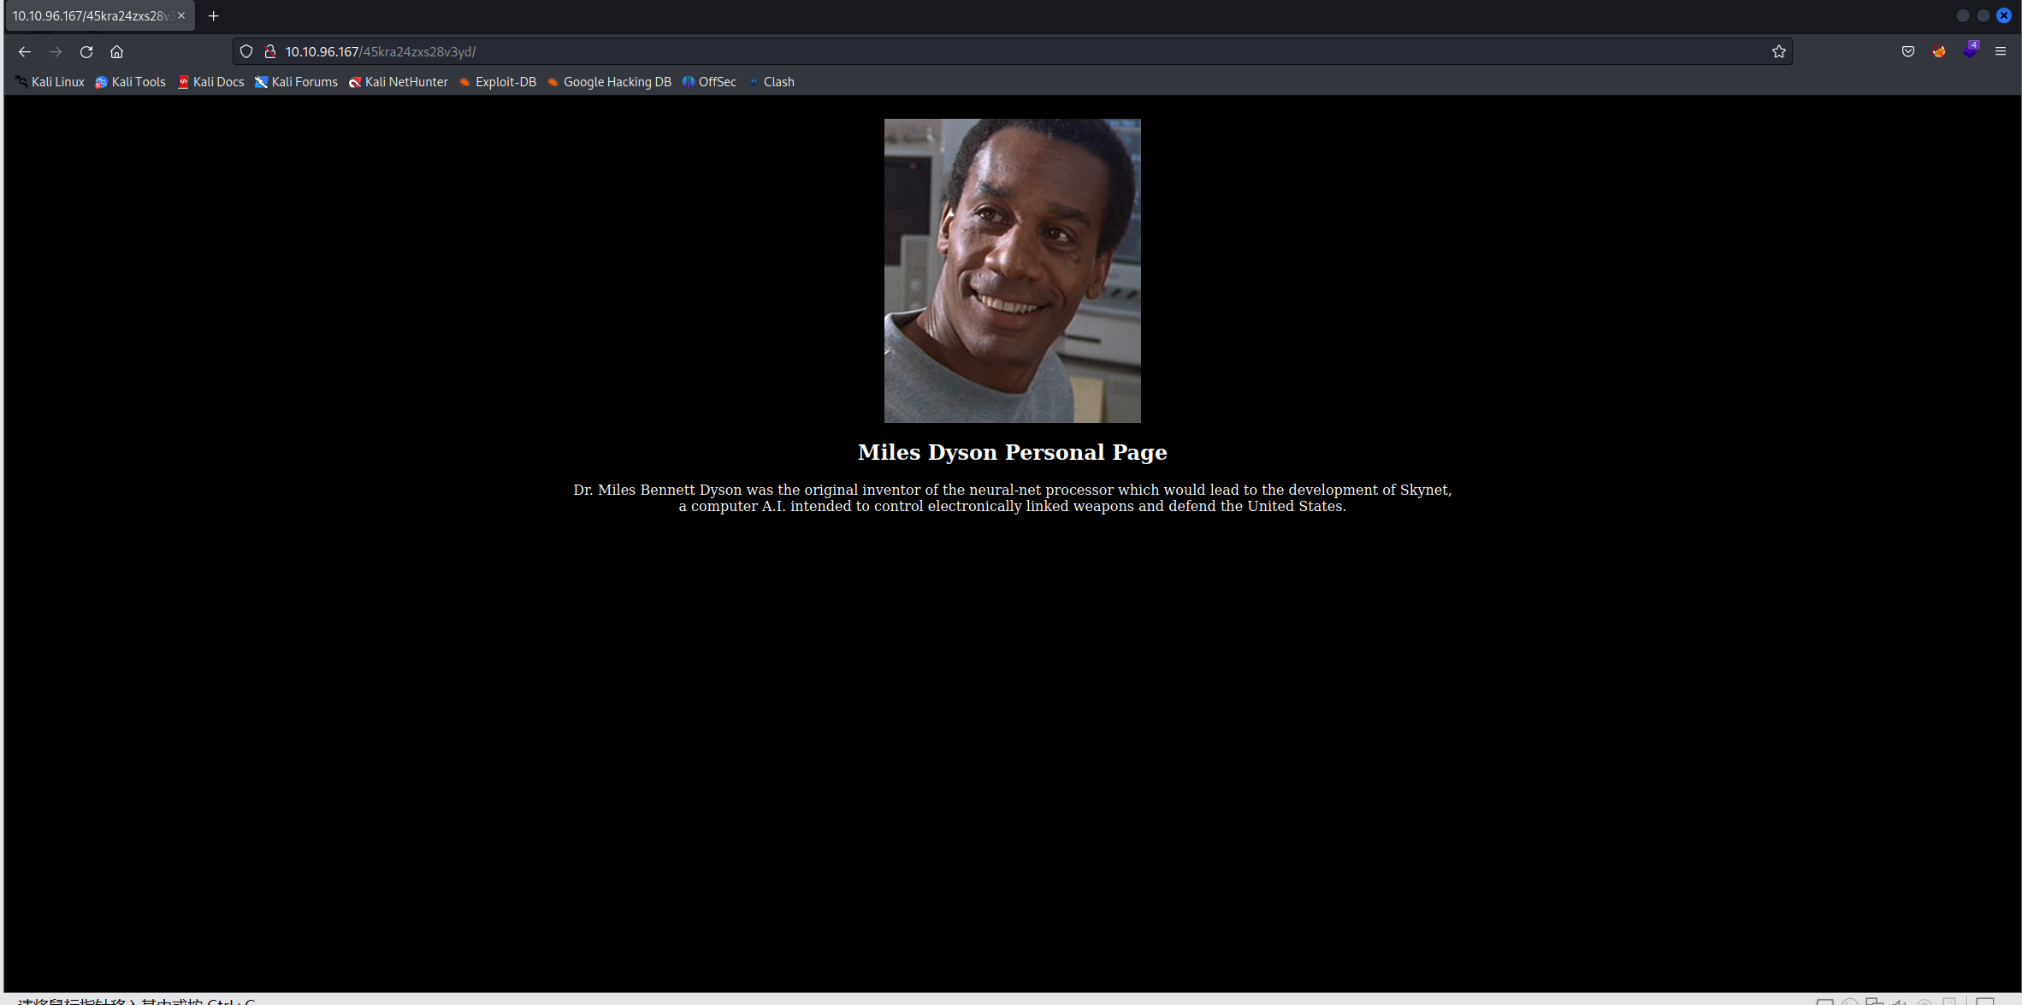
Task: Open the Exploit-DB bookmark
Action: [x=498, y=82]
